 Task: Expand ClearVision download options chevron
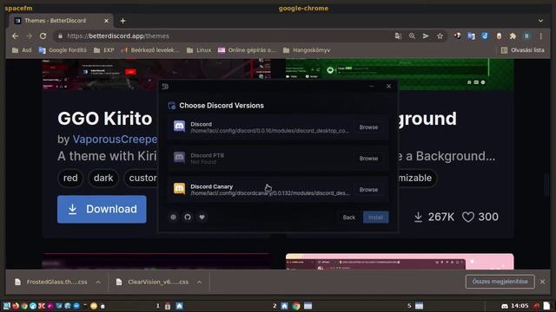point(199,282)
